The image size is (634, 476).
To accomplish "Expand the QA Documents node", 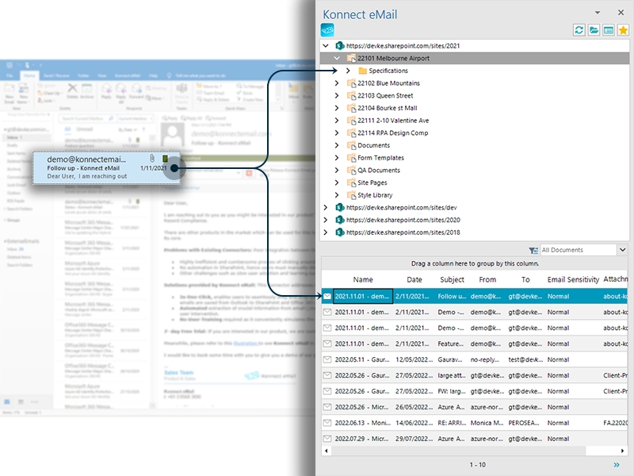I will click(x=337, y=170).
